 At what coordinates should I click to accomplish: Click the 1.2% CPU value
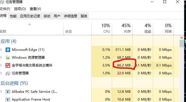click(106, 57)
